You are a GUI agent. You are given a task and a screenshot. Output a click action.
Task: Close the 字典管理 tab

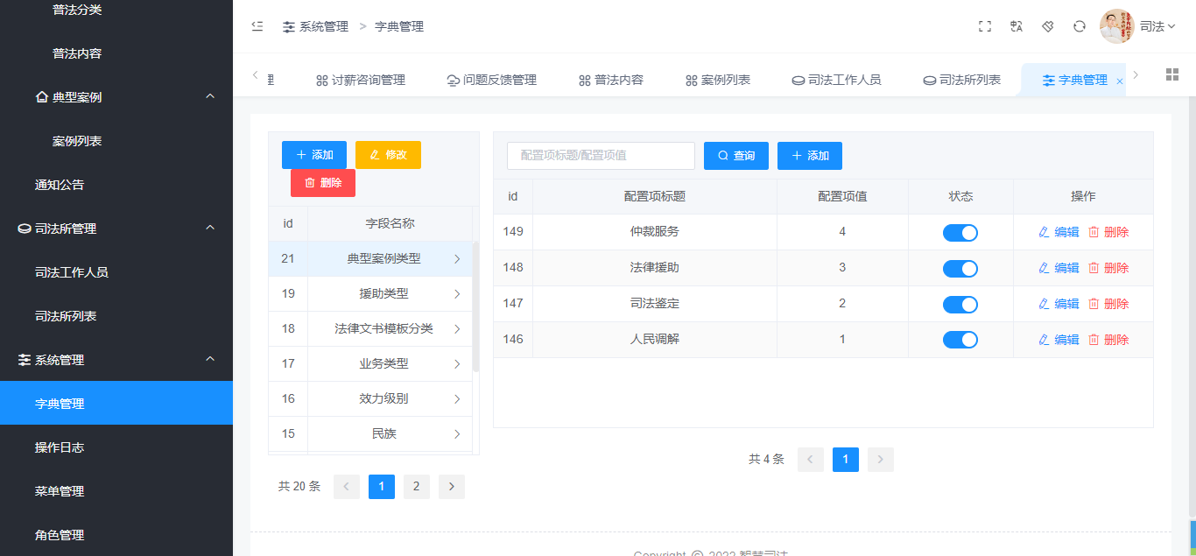tap(1120, 81)
